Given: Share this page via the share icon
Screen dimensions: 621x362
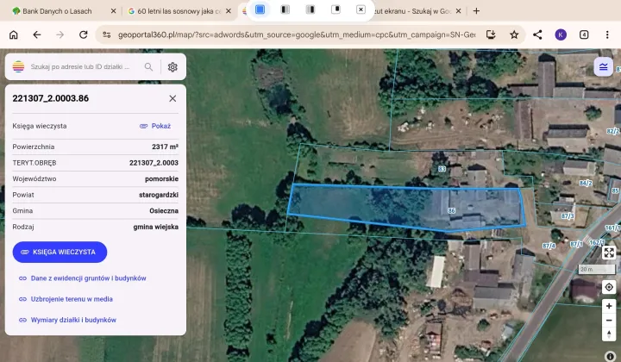Looking at the screenshot, I should (x=537, y=34).
